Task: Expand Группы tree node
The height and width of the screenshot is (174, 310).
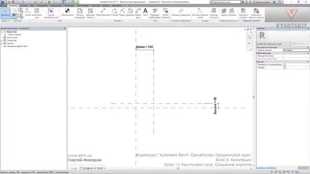Action: point(2,43)
